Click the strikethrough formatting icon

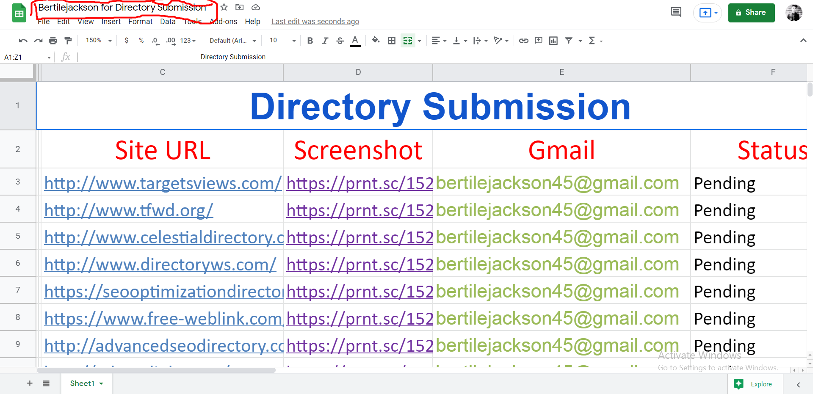[340, 40]
